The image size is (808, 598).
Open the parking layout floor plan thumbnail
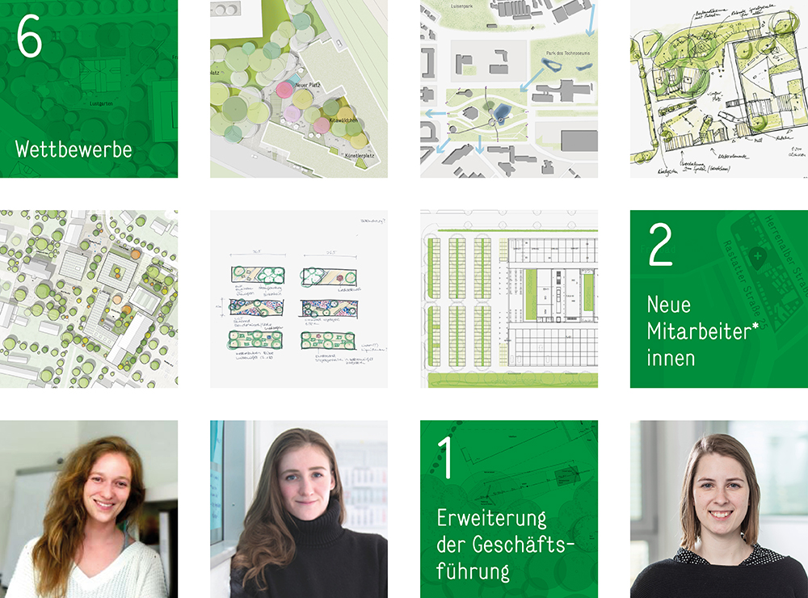click(x=509, y=299)
